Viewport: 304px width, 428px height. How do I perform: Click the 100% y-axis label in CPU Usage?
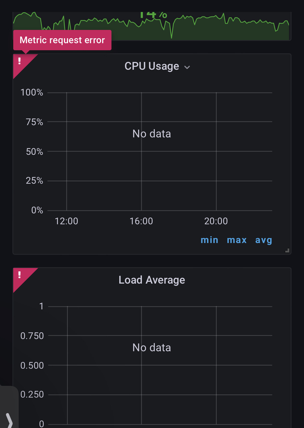[x=32, y=92]
